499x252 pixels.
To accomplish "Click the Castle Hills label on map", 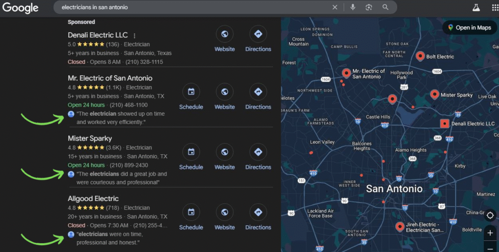I will (x=378, y=117).
